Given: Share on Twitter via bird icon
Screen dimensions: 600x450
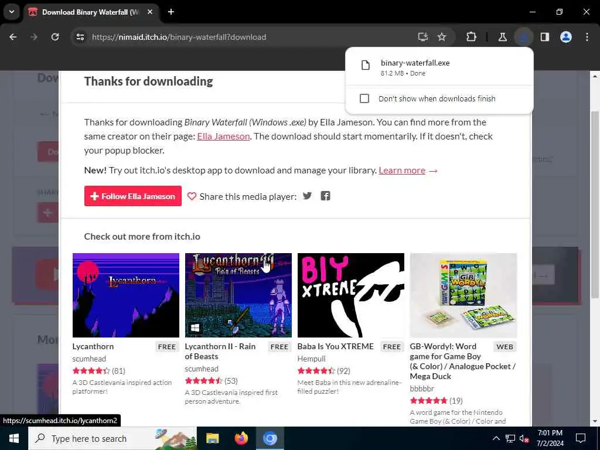Looking at the screenshot, I should click(x=307, y=196).
